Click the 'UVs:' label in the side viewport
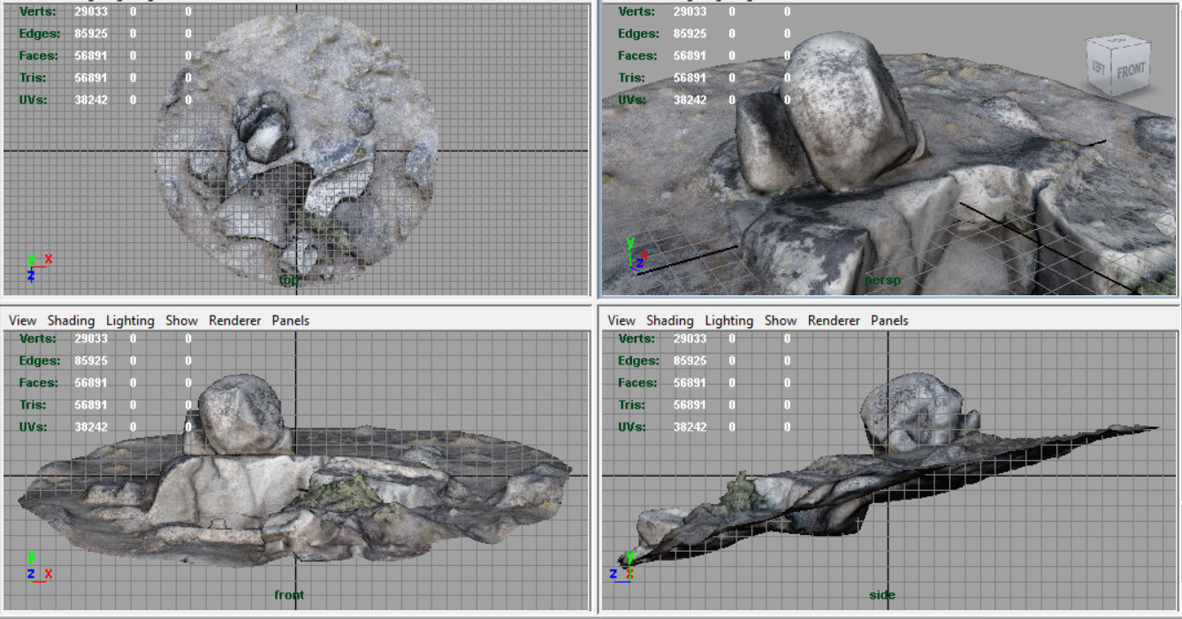Screen dimensions: 1182x619 tap(633, 427)
